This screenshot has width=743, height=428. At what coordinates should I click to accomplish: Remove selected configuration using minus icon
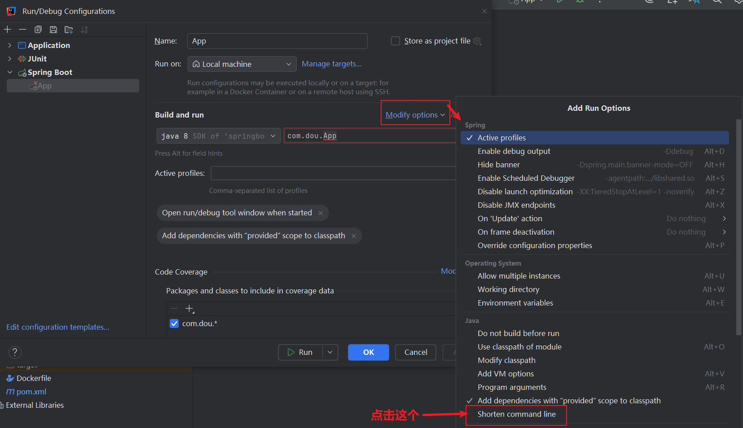[23, 30]
